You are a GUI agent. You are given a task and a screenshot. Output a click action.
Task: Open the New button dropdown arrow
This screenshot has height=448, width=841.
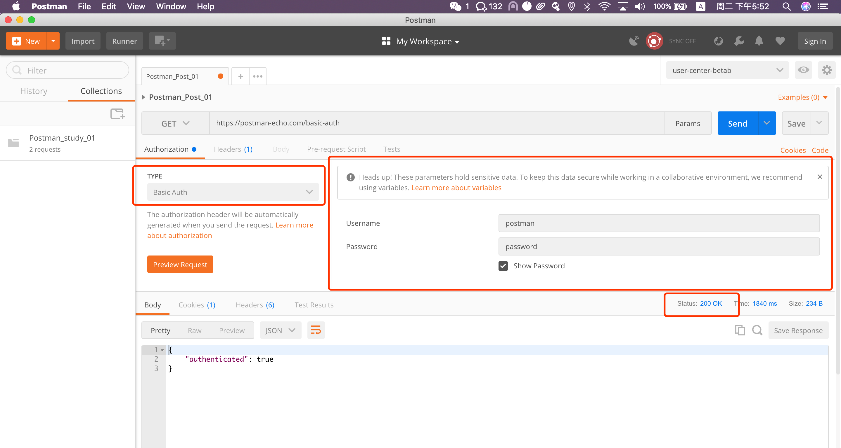(x=53, y=41)
